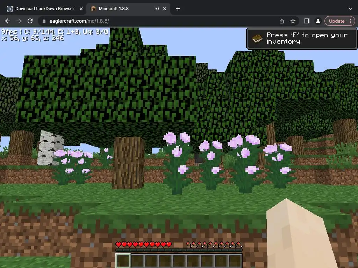Click the fps debug text line
This screenshot has height=268, width=358.
click(x=55, y=32)
